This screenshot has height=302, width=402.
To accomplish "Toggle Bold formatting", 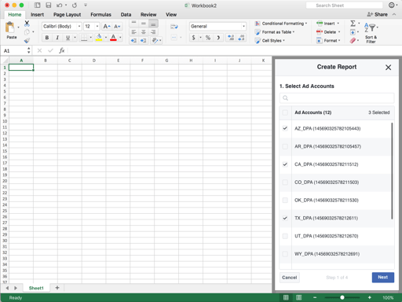I will click(47, 38).
